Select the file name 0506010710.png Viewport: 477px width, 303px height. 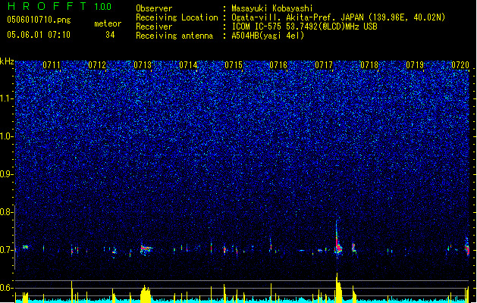tap(39, 20)
